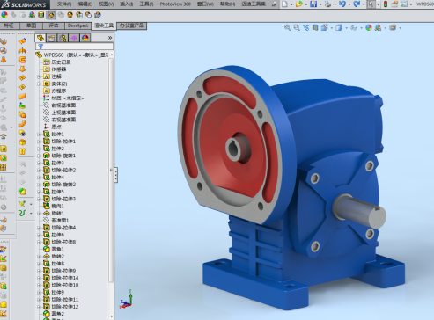Click the Recall Last Render icon
This screenshot has height=320, width=434.
(98, 15)
